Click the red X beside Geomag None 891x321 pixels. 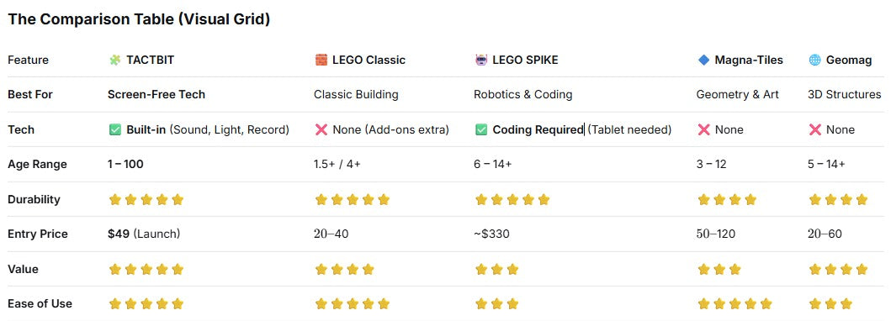[x=814, y=130]
